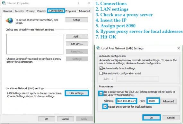
Task: Select the Privacy tab
Action: coord(30,11)
